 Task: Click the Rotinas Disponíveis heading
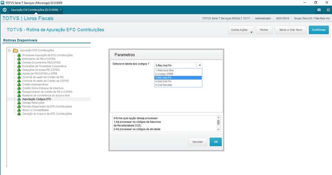20,40
